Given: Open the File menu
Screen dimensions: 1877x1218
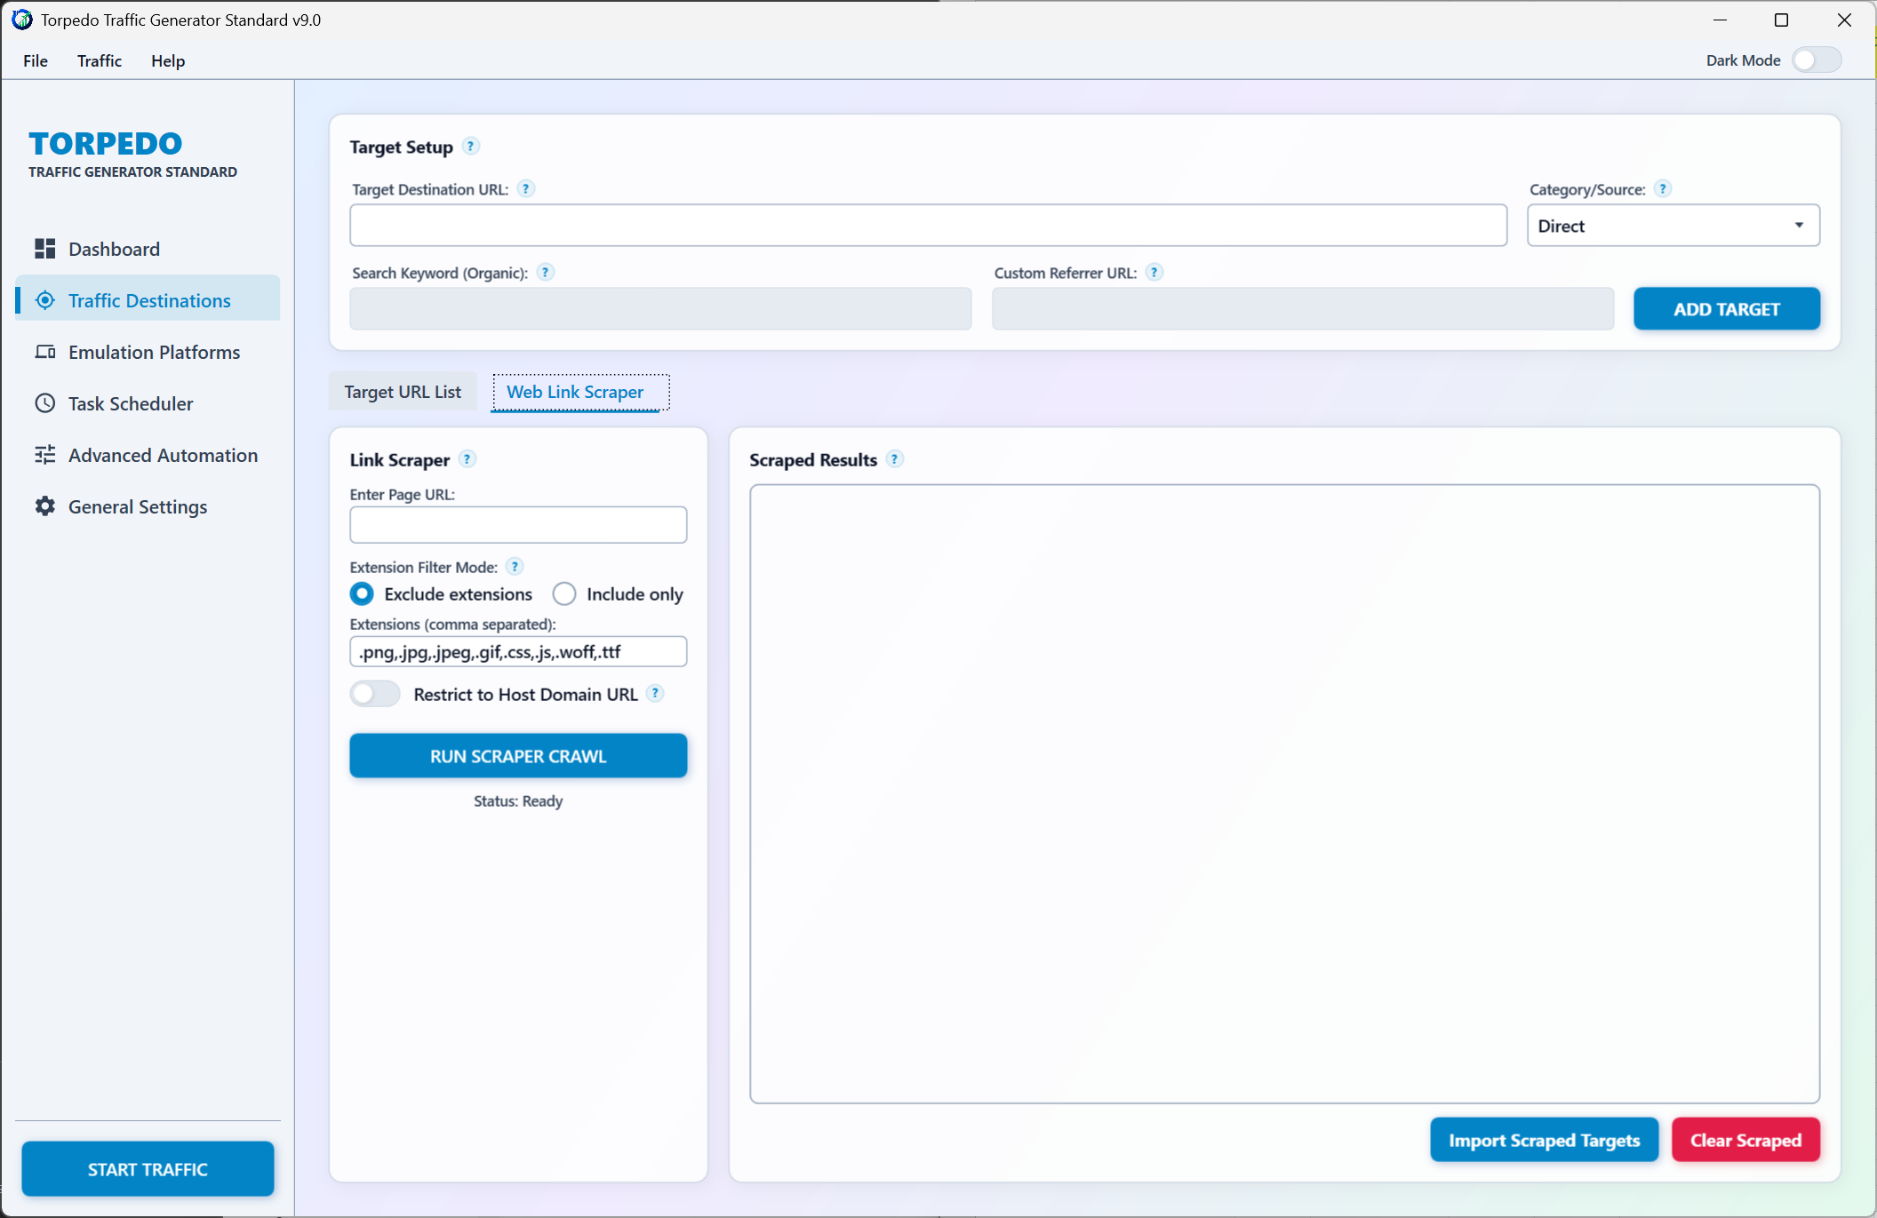Looking at the screenshot, I should pyautogui.click(x=36, y=60).
